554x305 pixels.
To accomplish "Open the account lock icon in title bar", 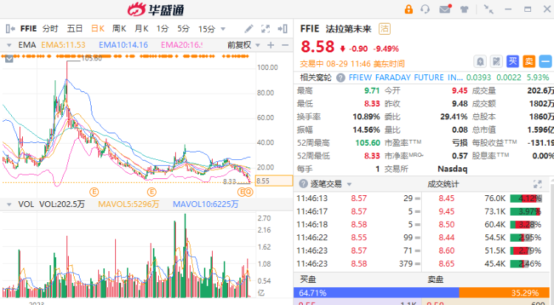I will [408, 9].
